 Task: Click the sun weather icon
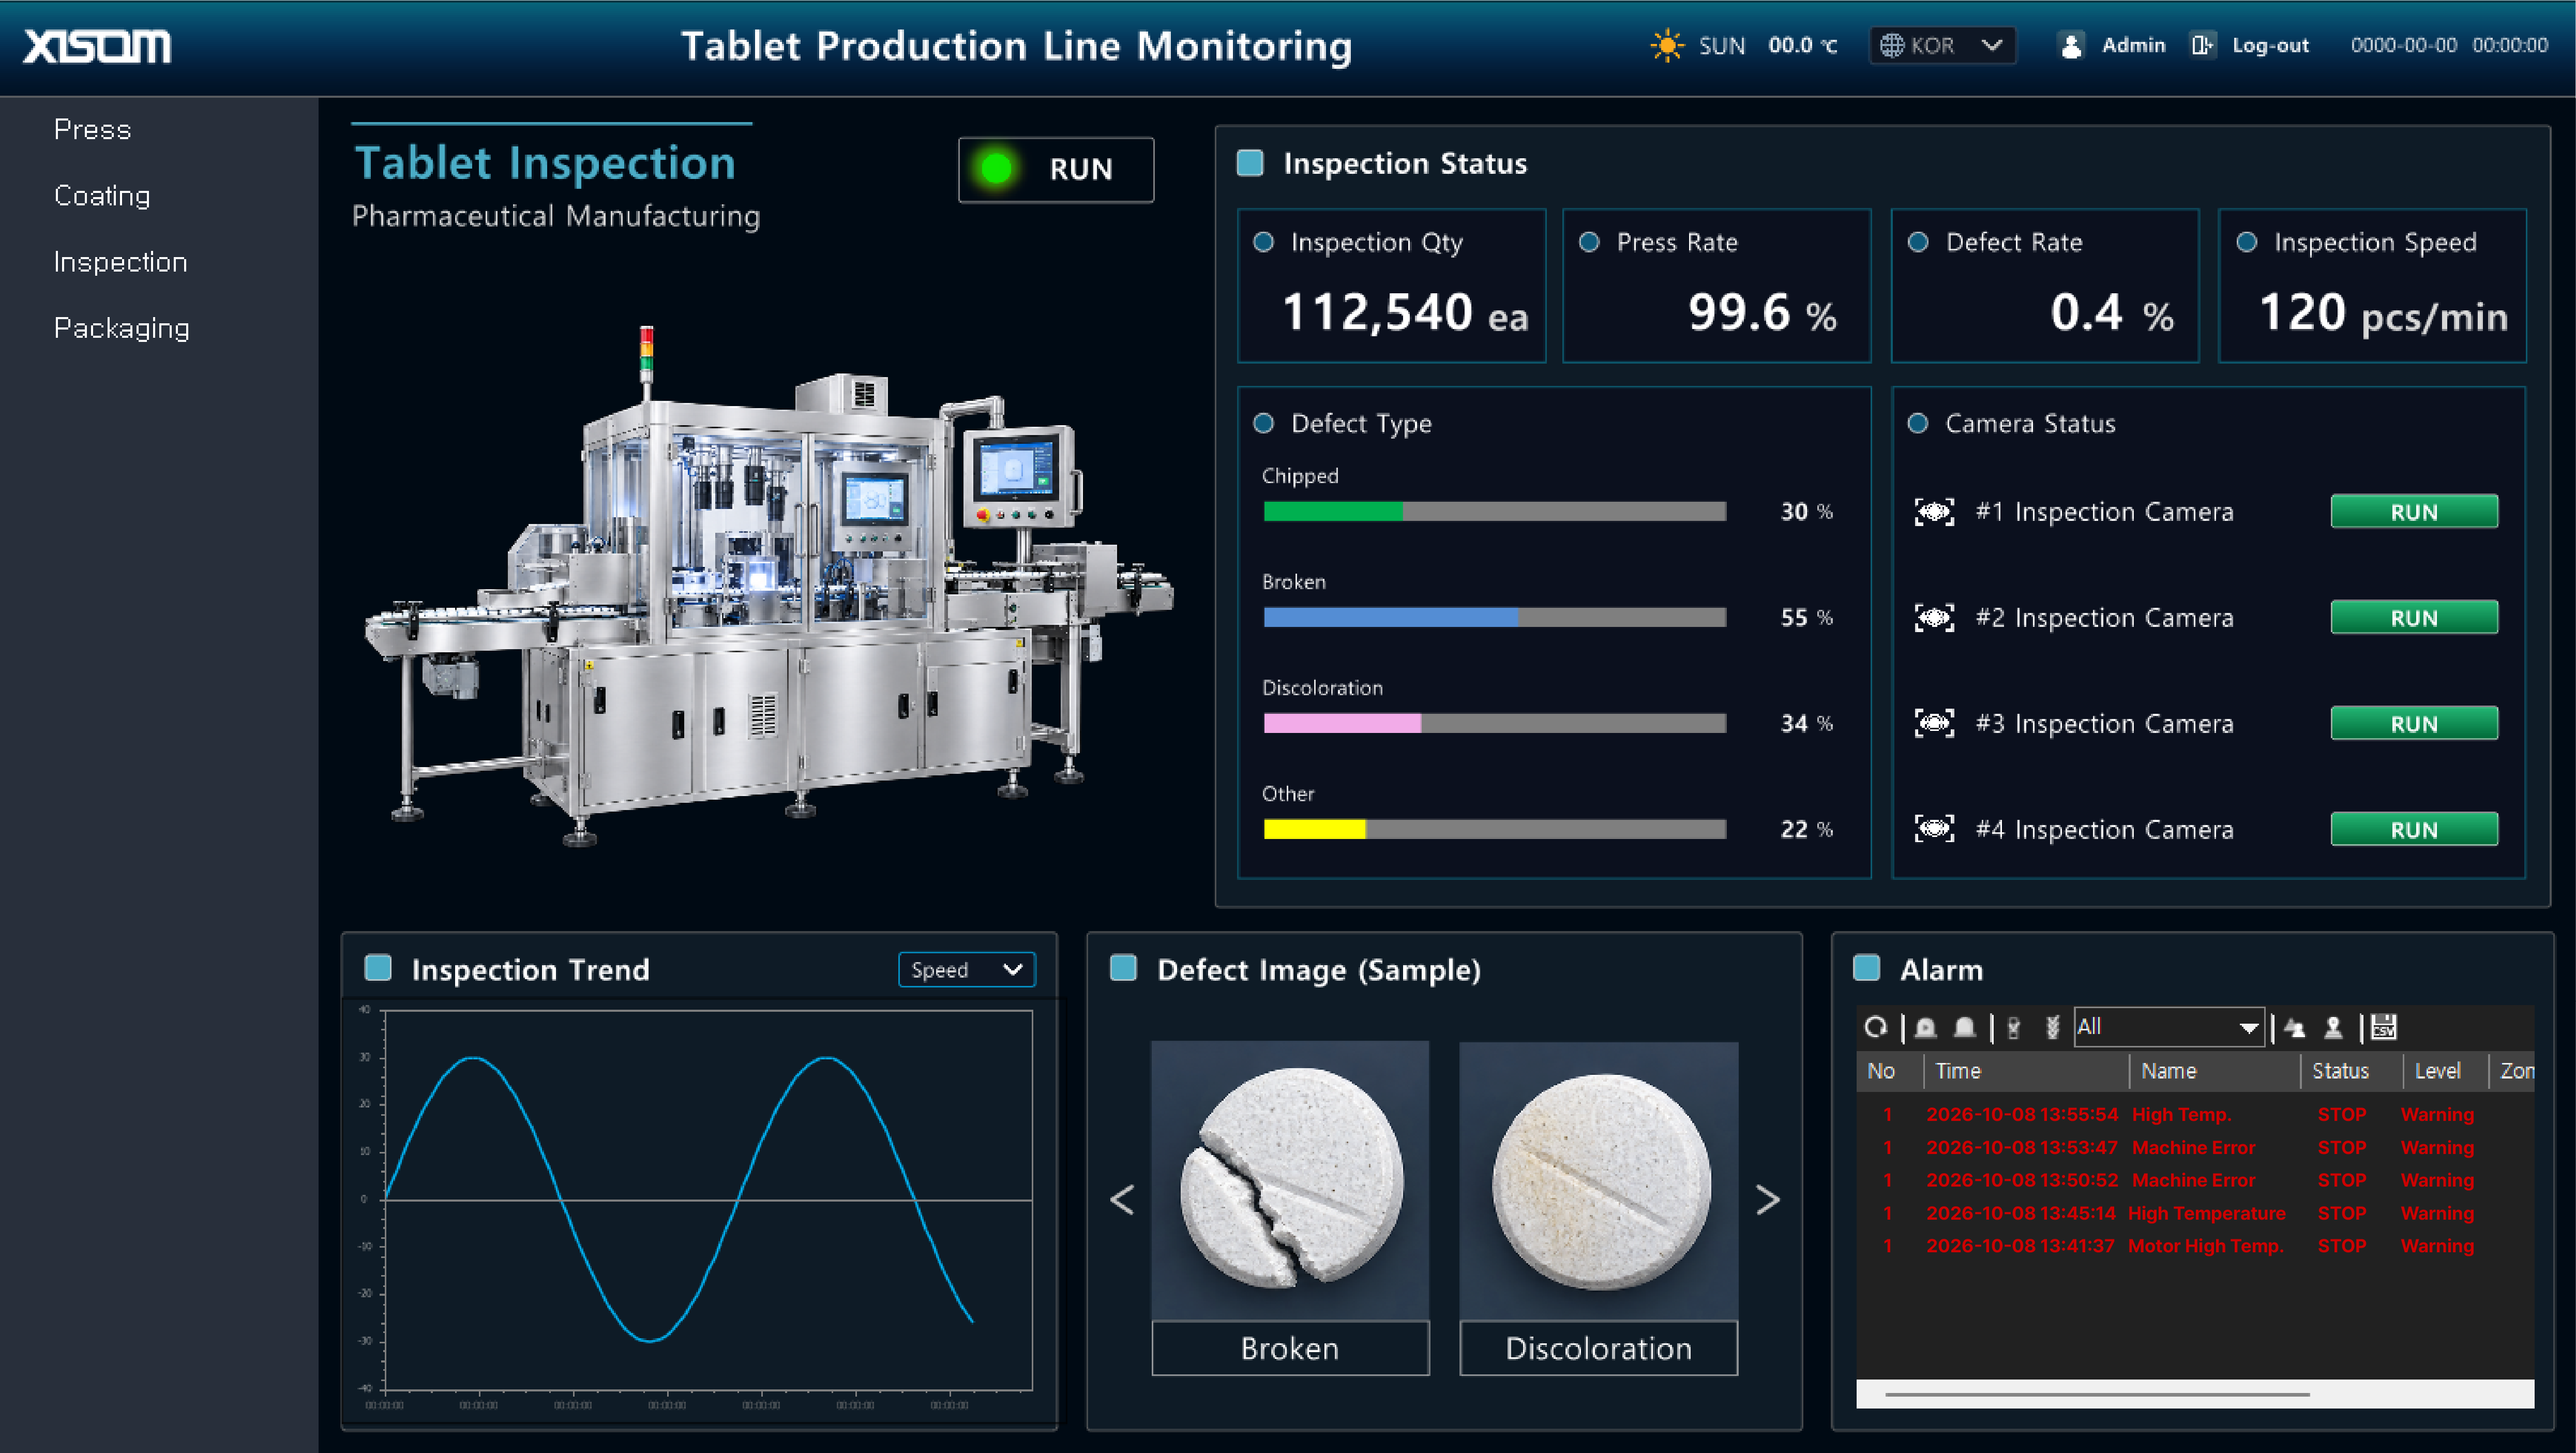pyautogui.click(x=1667, y=45)
